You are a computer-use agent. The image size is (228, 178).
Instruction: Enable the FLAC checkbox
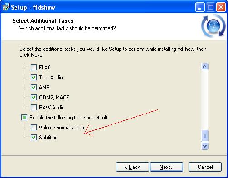coord(34,67)
